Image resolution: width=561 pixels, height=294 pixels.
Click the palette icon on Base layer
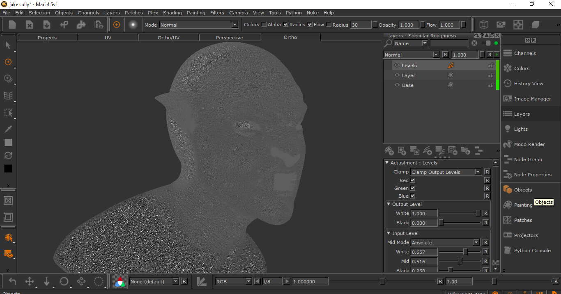(x=451, y=85)
